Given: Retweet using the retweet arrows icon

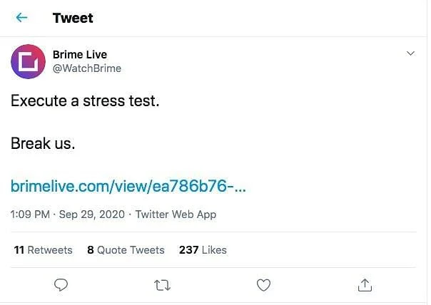Looking at the screenshot, I should click(x=162, y=284).
